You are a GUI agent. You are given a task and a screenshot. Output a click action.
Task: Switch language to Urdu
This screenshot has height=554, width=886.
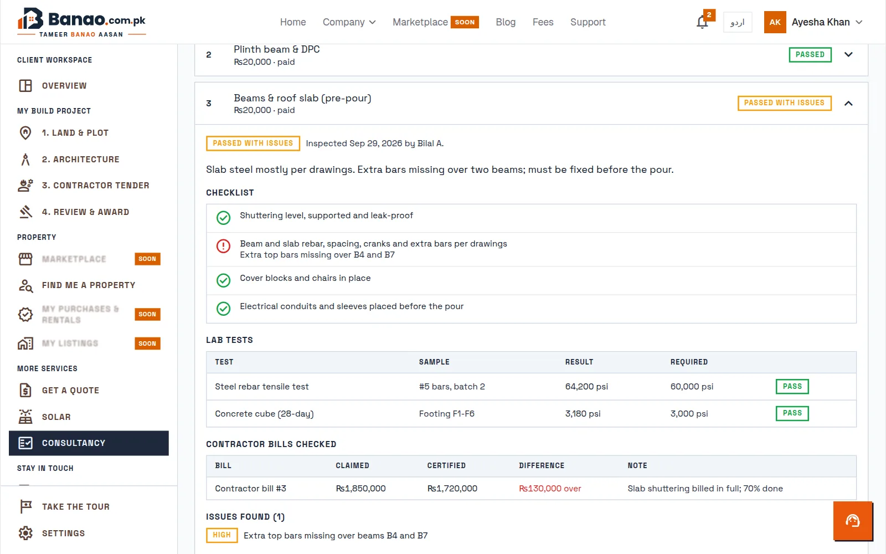click(738, 22)
